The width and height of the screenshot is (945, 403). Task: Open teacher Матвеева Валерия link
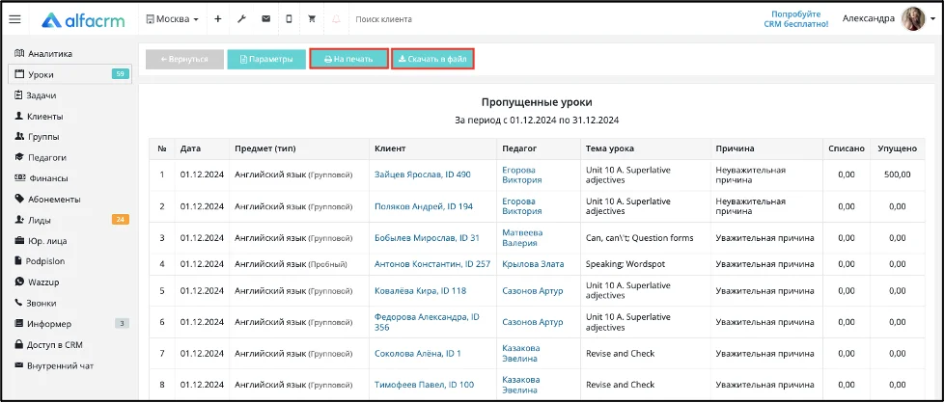tap(522, 238)
